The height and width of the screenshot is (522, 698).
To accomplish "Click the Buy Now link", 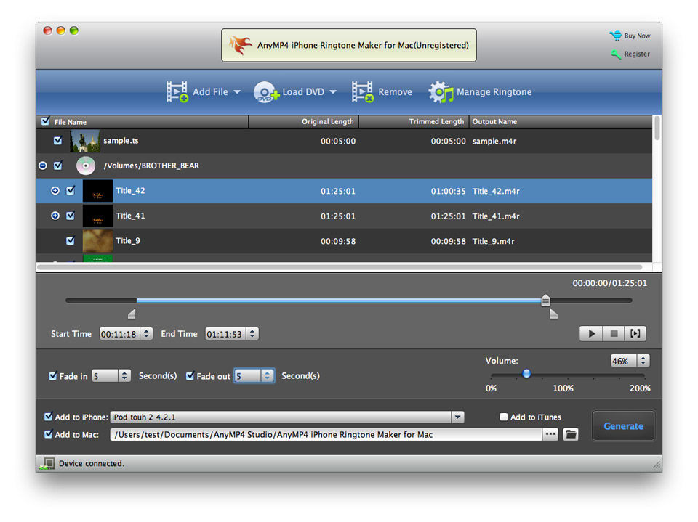I will (x=637, y=36).
